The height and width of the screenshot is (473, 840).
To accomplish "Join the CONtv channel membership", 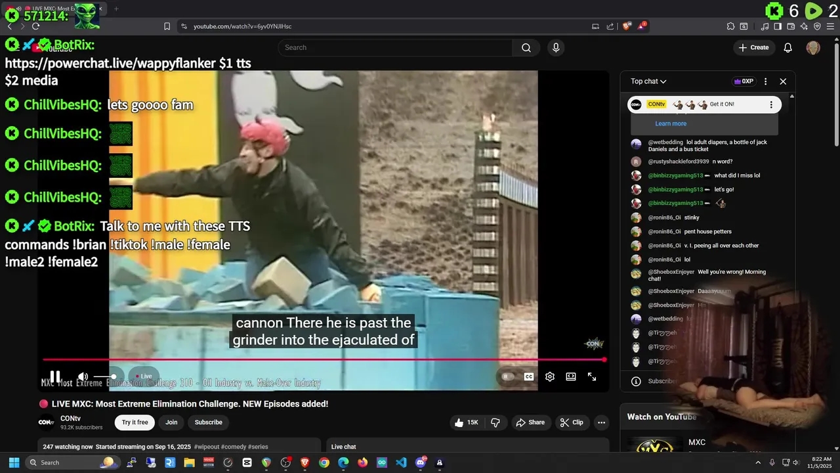I will coord(171,422).
